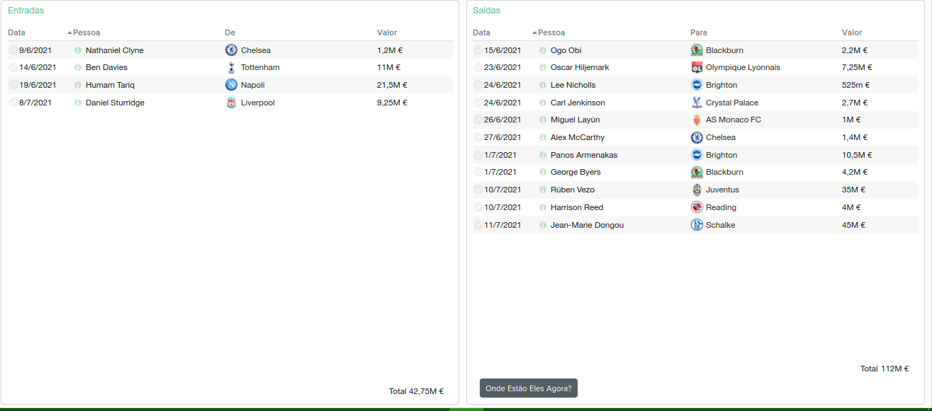This screenshot has width=932, height=411.
Task: Sort Saídas table by Para column
Action: pos(699,33)
